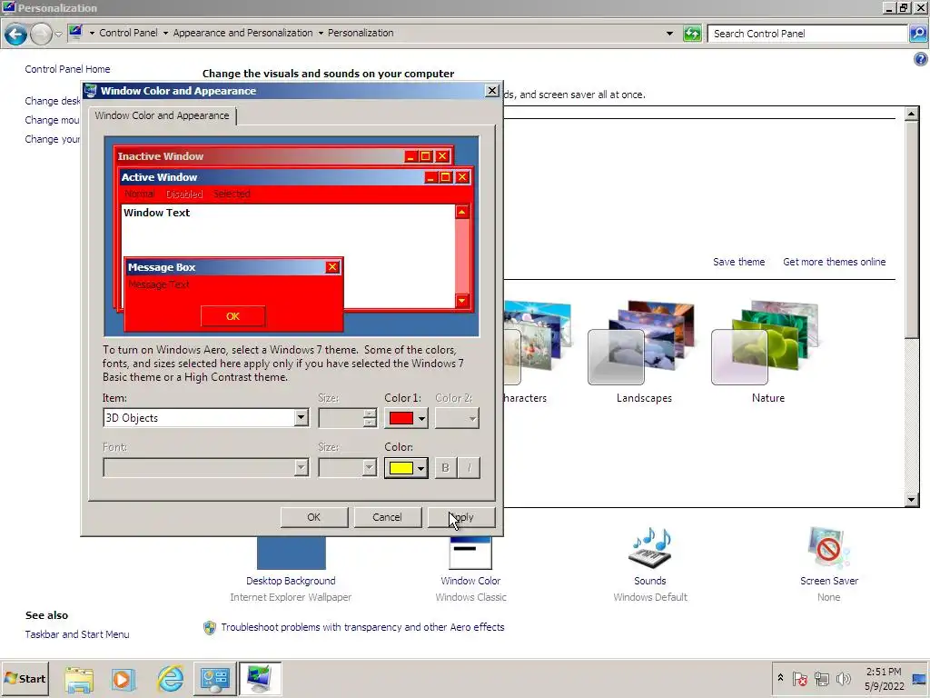This screenshot has width=930, height=698.
Task: Select the Nature theme thumbnail
Action: (765, 343)
